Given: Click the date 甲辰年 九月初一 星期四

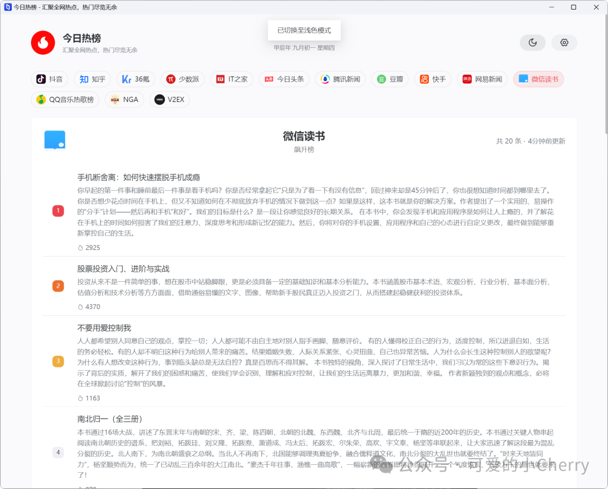Looking at the screenshot, I should 304,48.
